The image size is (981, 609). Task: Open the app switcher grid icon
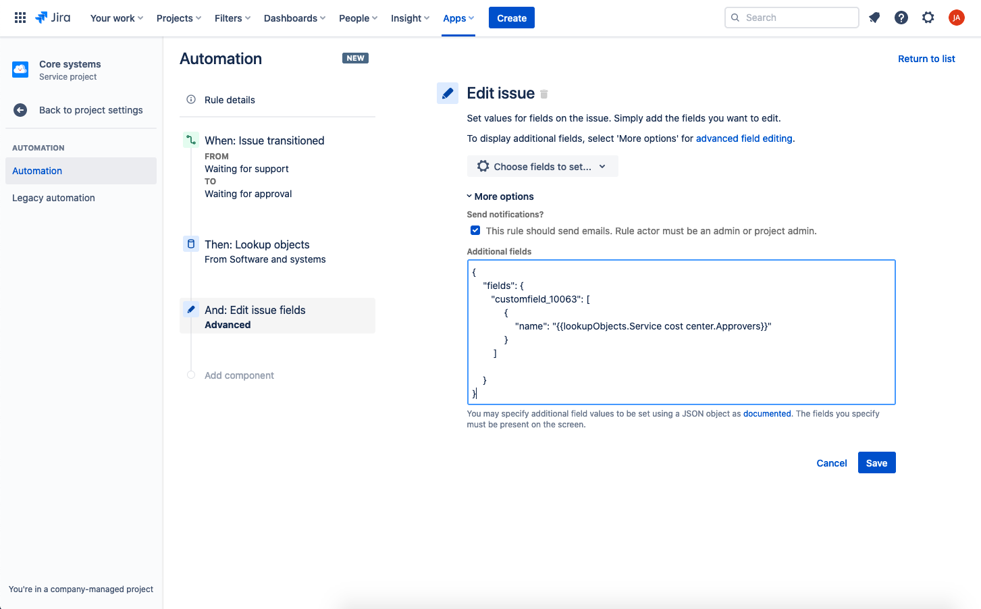20,18
